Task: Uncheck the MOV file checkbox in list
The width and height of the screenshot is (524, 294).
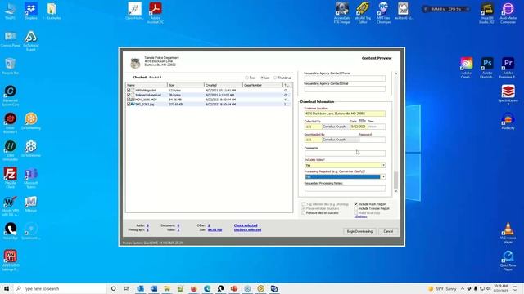Action: pyautogui.click(x=129, y=100)
